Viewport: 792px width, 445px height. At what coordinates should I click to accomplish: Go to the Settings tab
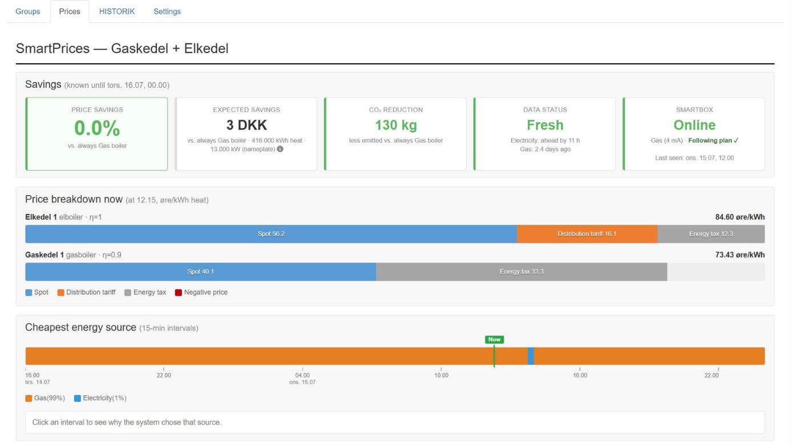167,11
